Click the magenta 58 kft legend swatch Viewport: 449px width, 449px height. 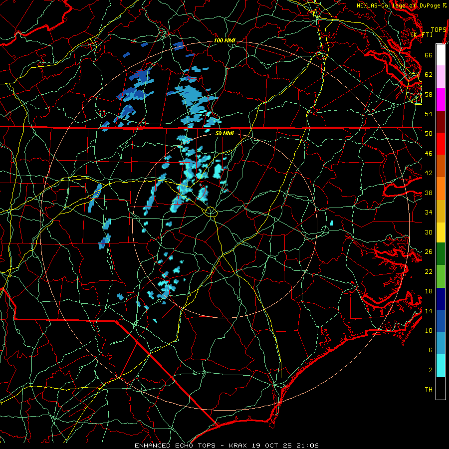coord(441,99)
